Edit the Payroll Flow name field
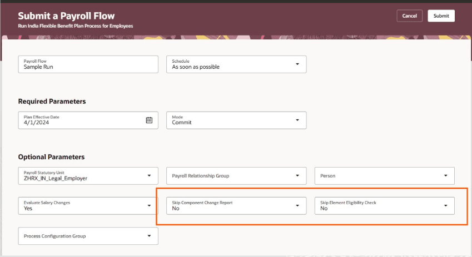472x257 pixels. tap(88, 64)
